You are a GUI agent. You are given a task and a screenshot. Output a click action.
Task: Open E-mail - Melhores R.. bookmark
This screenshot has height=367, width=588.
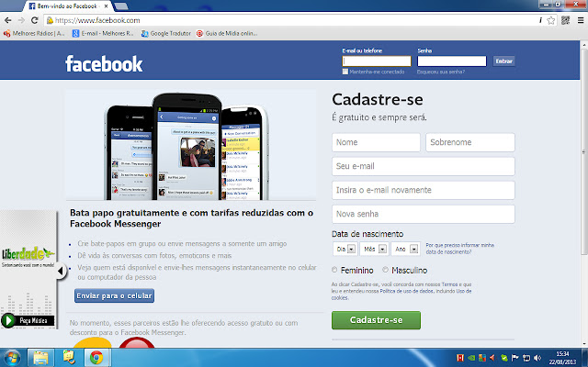(103, 33)
